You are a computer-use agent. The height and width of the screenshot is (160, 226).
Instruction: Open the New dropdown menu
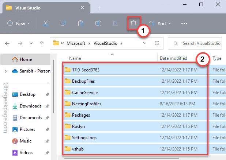pos(18,23)
